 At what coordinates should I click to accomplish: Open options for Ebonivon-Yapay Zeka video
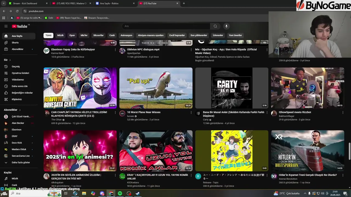coord(115,50)
